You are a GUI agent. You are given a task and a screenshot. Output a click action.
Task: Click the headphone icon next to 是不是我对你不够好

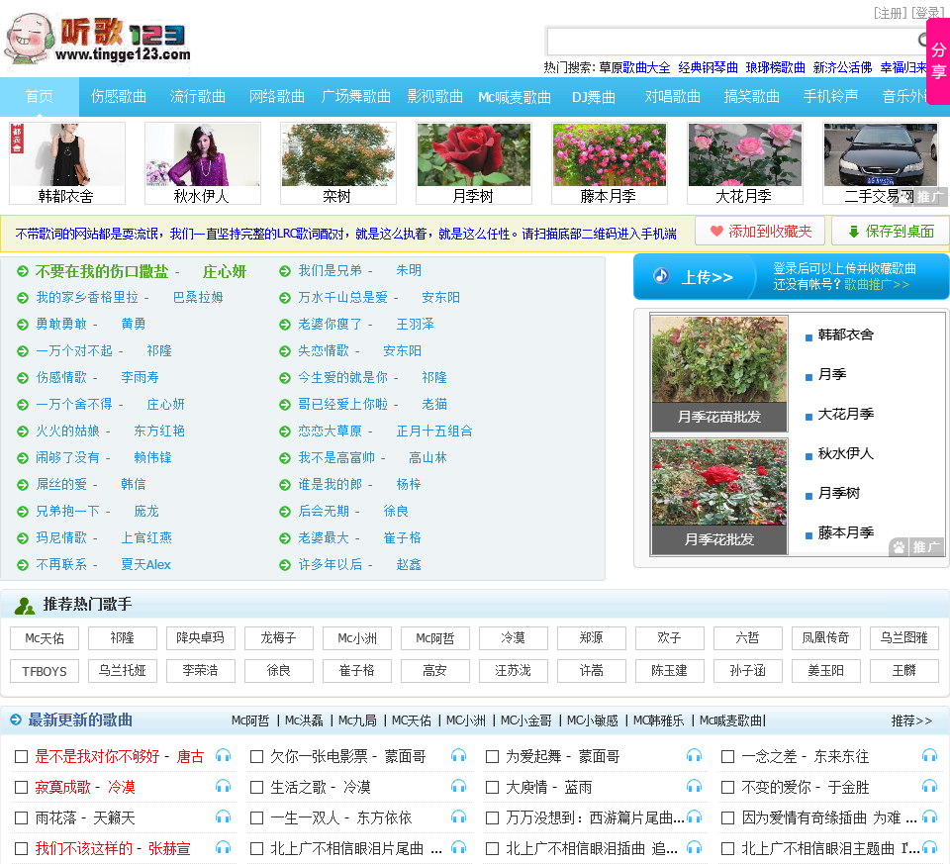click(223, 755)
